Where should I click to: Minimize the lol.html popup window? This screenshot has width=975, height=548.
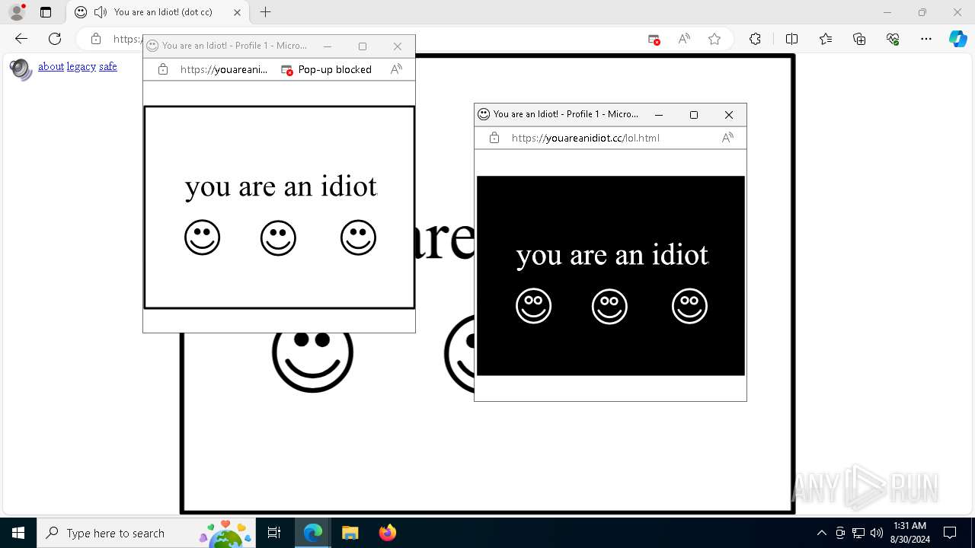click(x=659, y=115)
